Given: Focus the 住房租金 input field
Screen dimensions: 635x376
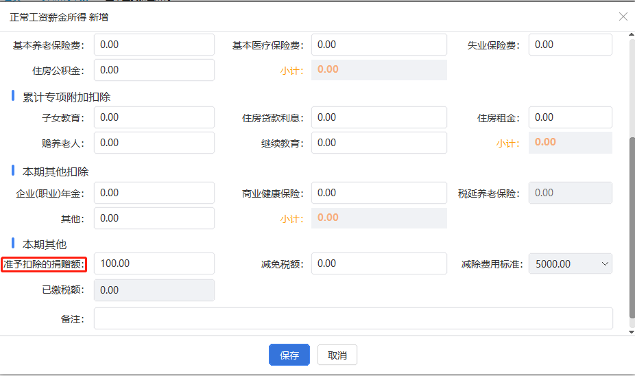Looking at the screenshot, I should tap(571, 117).
